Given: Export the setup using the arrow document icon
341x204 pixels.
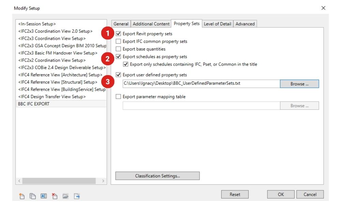Looking at the screenshot, I should [x=77, y=196].
